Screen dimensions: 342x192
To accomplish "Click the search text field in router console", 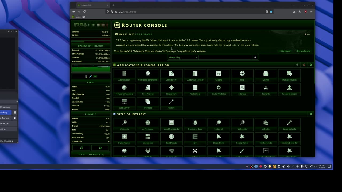I will [225, 57].
